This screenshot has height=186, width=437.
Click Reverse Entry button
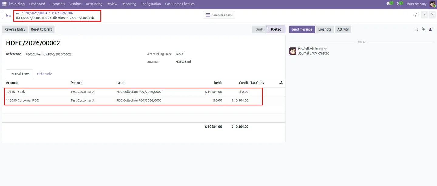pos(15,29)
